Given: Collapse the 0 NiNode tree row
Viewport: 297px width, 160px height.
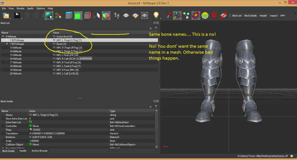Looking at the screenshot, I should click(x=3, y=36).
